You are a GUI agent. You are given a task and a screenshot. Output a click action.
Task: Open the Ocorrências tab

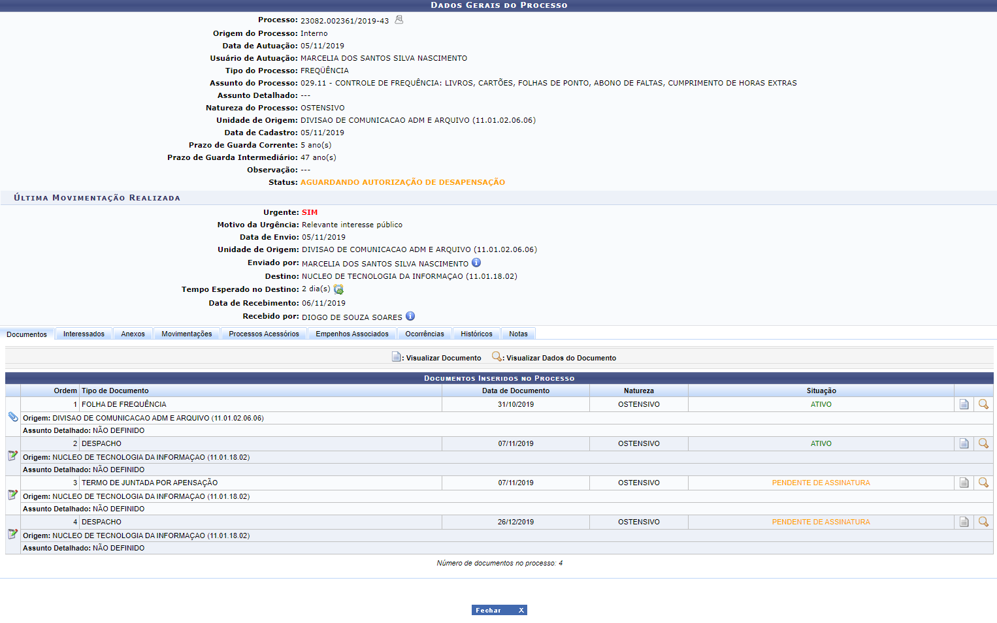coord(425,334)
